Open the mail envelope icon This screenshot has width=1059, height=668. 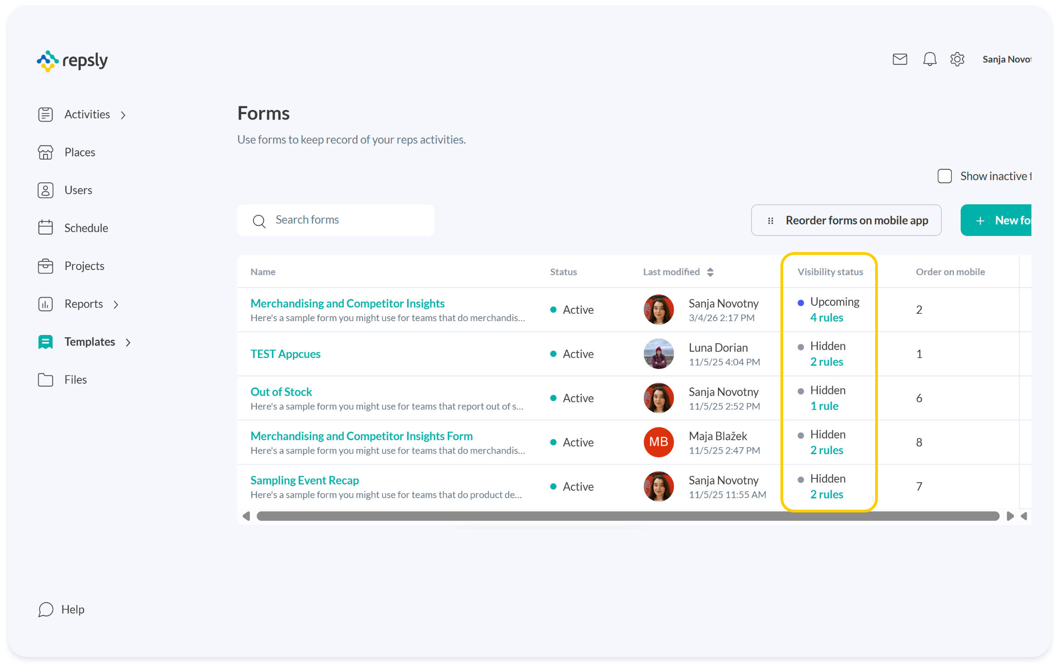(900, 59)
